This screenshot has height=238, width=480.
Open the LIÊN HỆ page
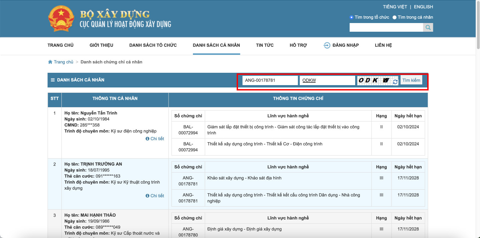(x=383, y=45)
